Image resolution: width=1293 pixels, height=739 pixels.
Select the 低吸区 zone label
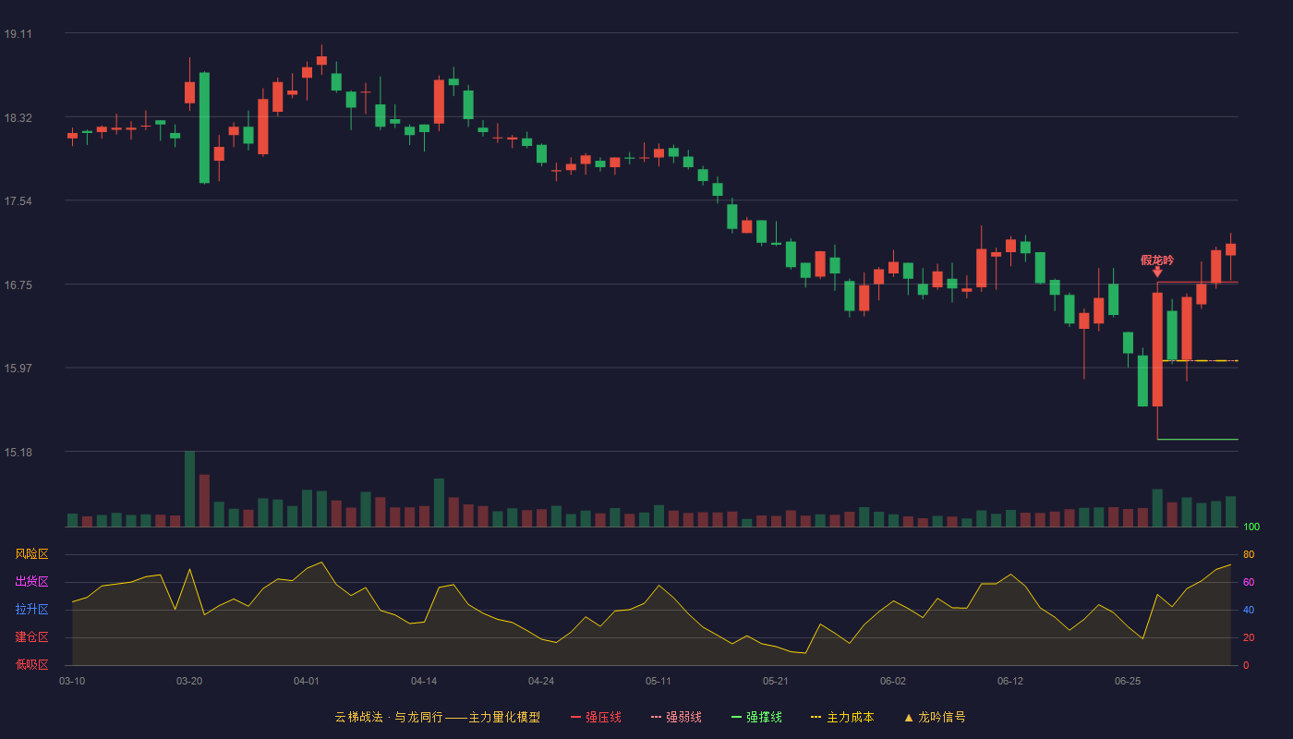click(x=31, y=665)
